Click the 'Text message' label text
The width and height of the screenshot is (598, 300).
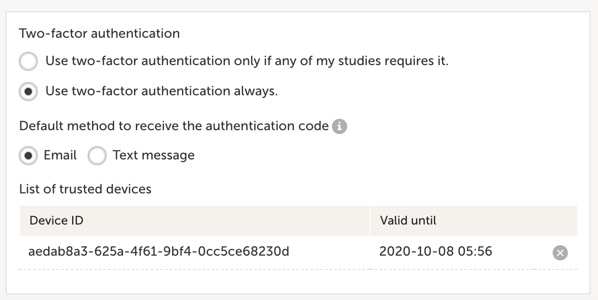(x=153, y=155)
